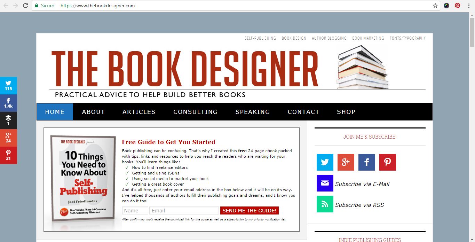Click the INDIE PUBLISHING GUIDES heading
The width and height of the screenshot is (475, 242).
[x=370, y=240]
